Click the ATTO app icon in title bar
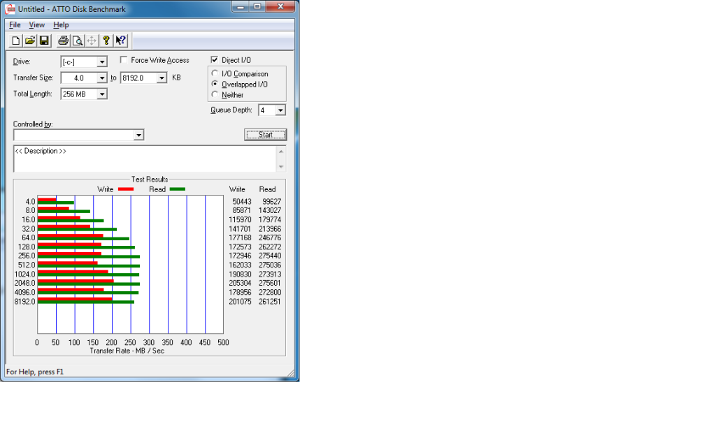This screenshot has height=447, width=716. pos(10,8)
